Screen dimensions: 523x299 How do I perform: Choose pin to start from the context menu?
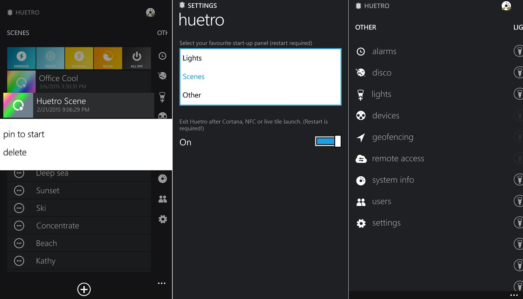pyautogui.click(x=24, y=134)
